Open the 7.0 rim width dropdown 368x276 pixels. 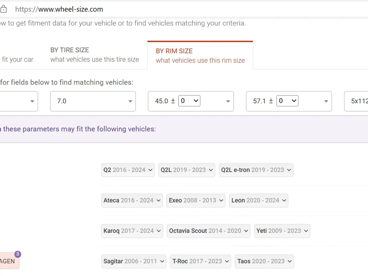coord(93,101)
